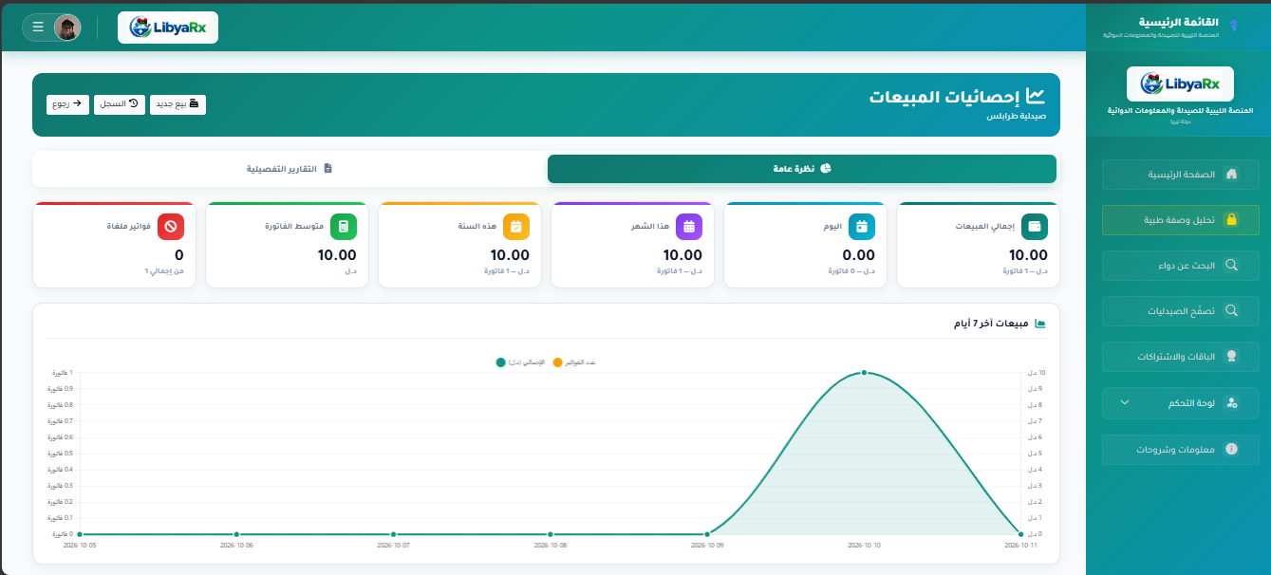Click the صيدلية طرابلس subtitle text
Image resolution: width=1271 pixels, height=575 pixels.
1015,117
